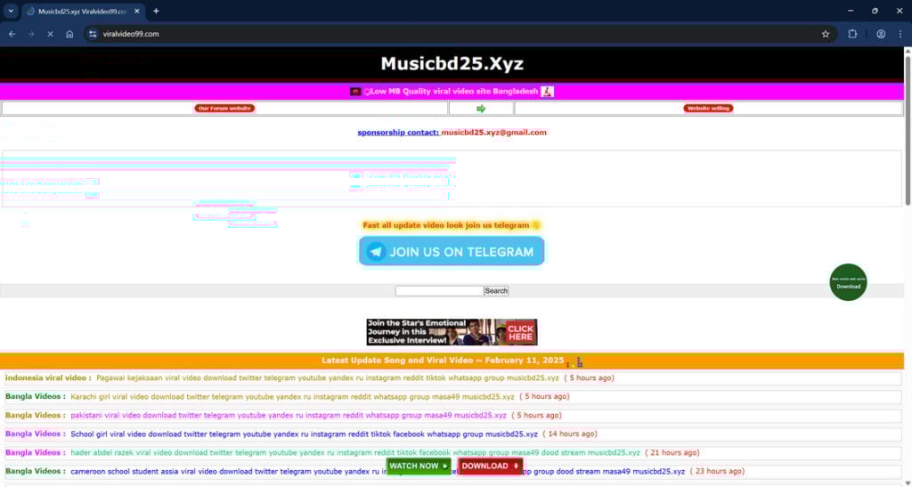
Task: Click Bangla Videos label beside Karachi girl
Action: [36, 396]
